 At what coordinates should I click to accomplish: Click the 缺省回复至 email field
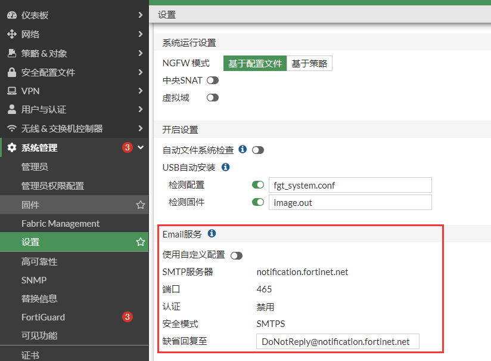[337, 341]
